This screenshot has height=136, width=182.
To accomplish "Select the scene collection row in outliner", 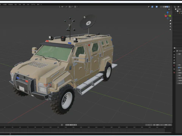I will tap(179, 9).
